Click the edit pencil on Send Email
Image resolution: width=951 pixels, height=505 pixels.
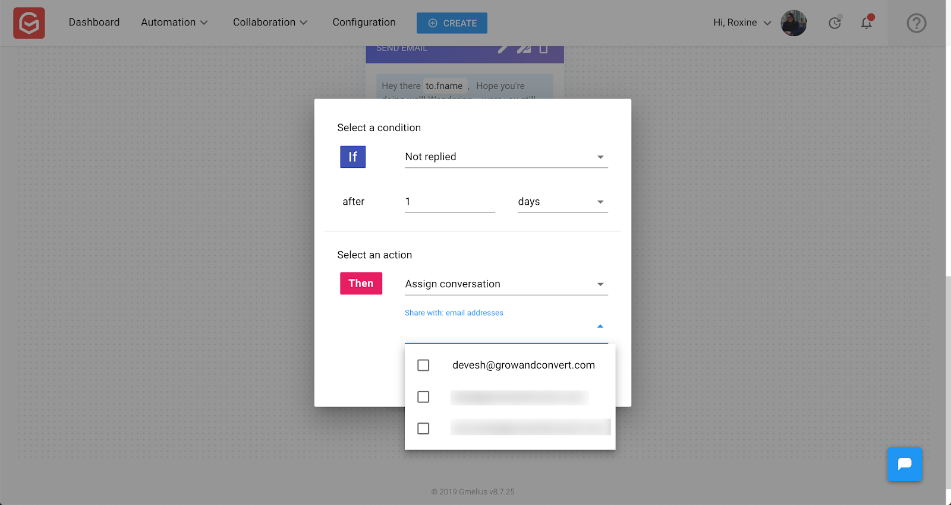pyautogui.click(x=503, y=48)
